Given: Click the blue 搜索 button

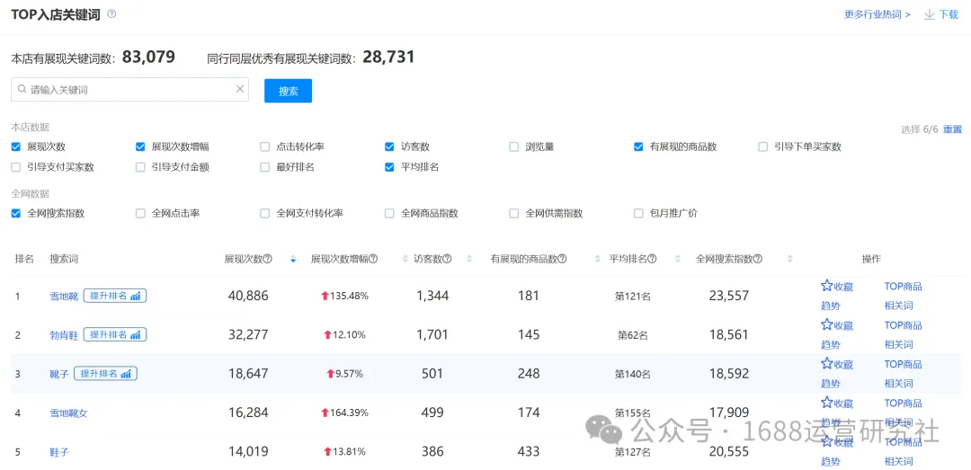Looking at the screenshot, I should [288, 91].
